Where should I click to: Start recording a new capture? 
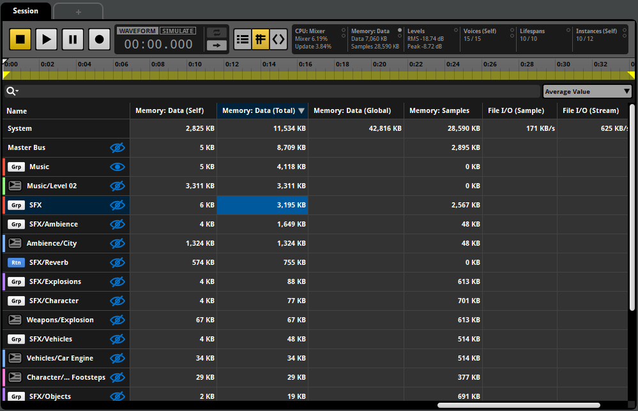pyautogui.click(x=98, y=39)
